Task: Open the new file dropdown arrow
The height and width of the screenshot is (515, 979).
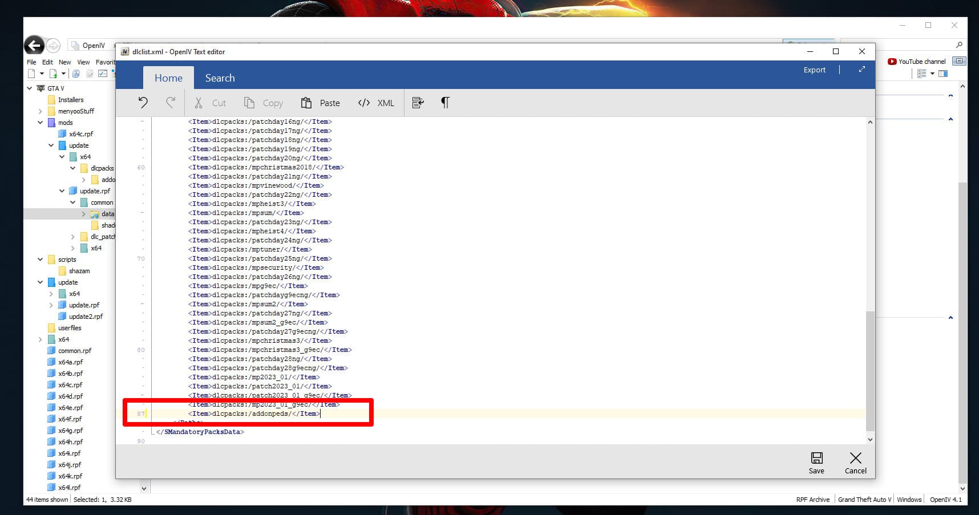Action: point(42,74)
